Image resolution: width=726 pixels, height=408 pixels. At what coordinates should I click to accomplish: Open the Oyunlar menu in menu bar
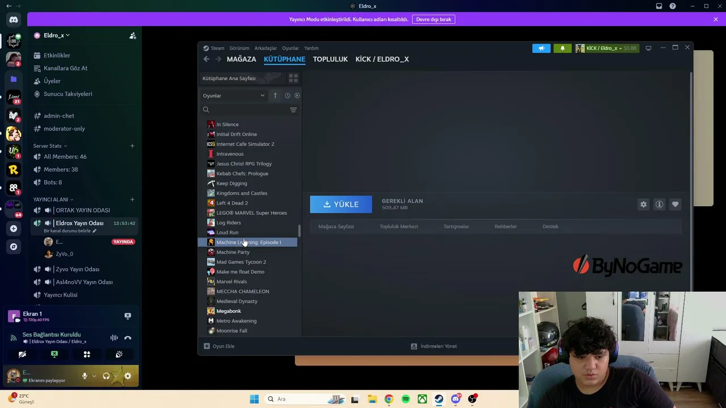[x=290, y=48]
